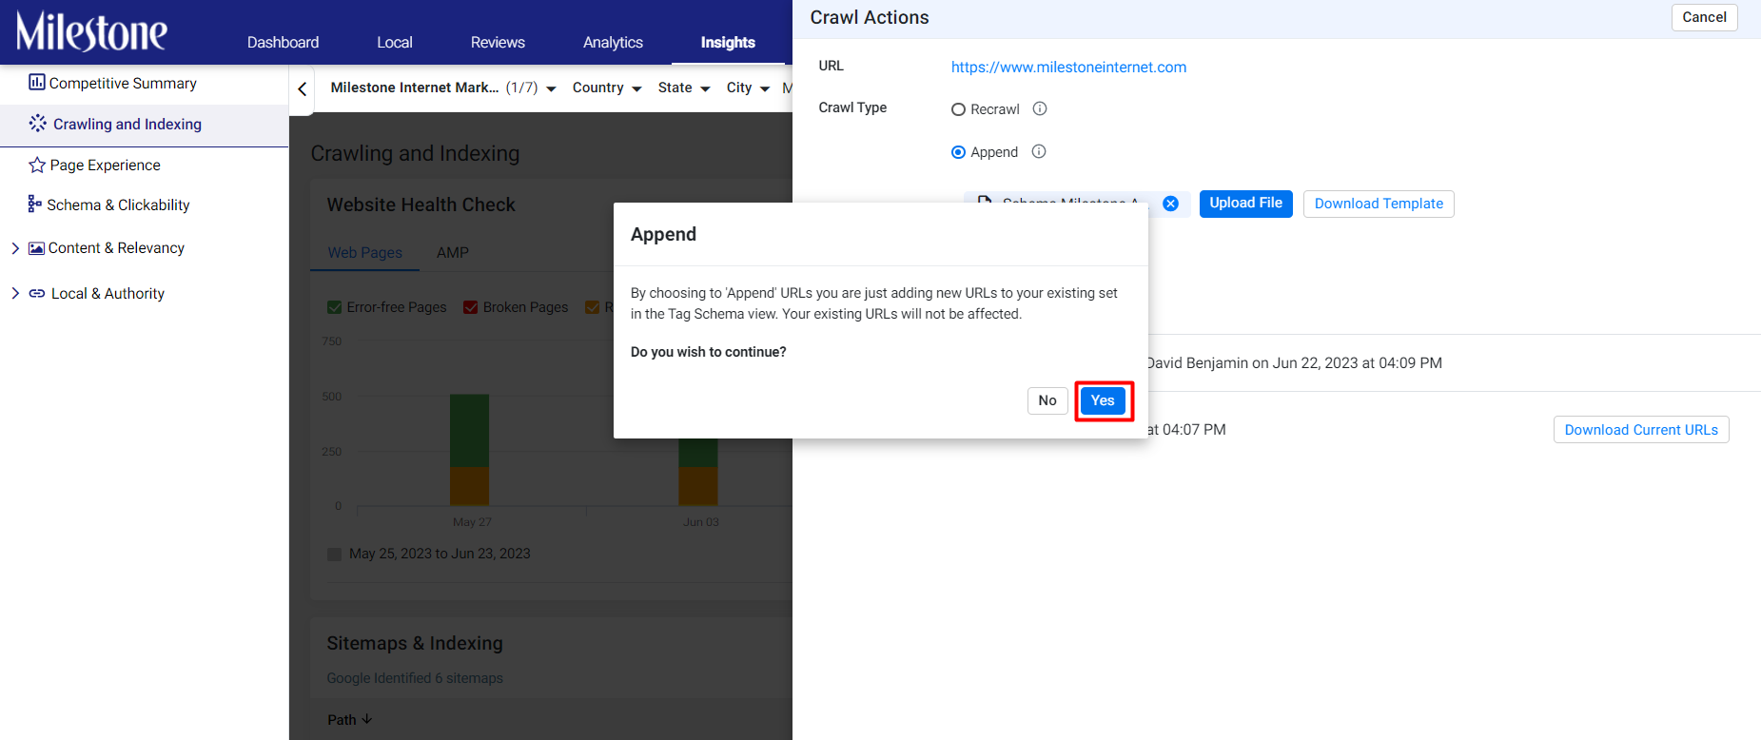The height and width of the screenshot is (740, 1761).
Task: Click the uploaded file document icon
Action: (986, 202)
